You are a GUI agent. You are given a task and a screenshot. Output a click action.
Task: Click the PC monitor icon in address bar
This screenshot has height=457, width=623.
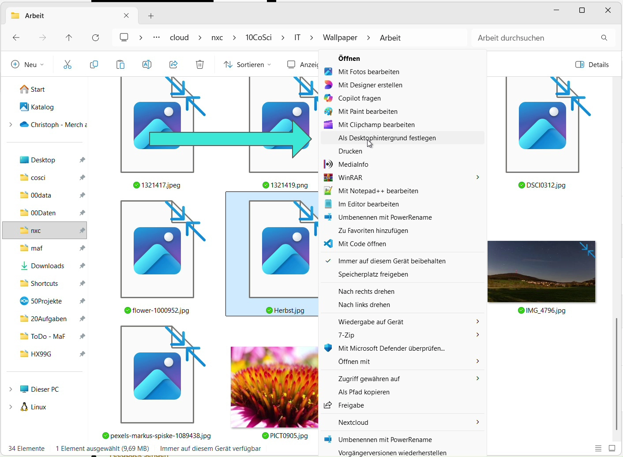click(124, 37)
